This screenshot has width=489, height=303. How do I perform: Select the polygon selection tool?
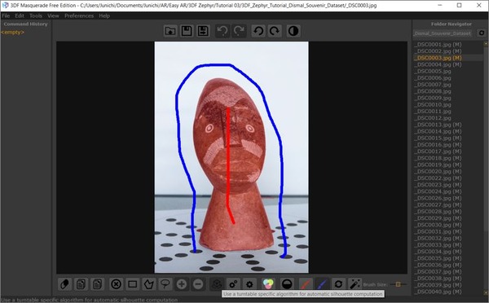pos(149,284)
